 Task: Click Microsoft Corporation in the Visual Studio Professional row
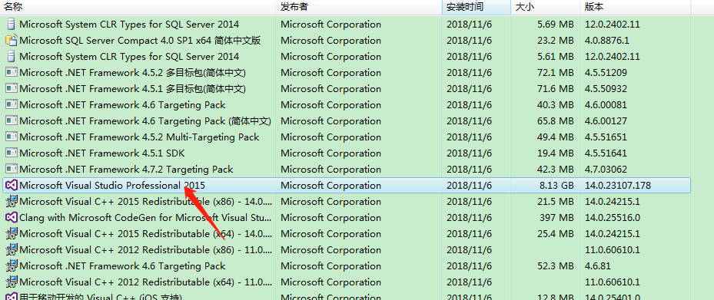(331, 186)
